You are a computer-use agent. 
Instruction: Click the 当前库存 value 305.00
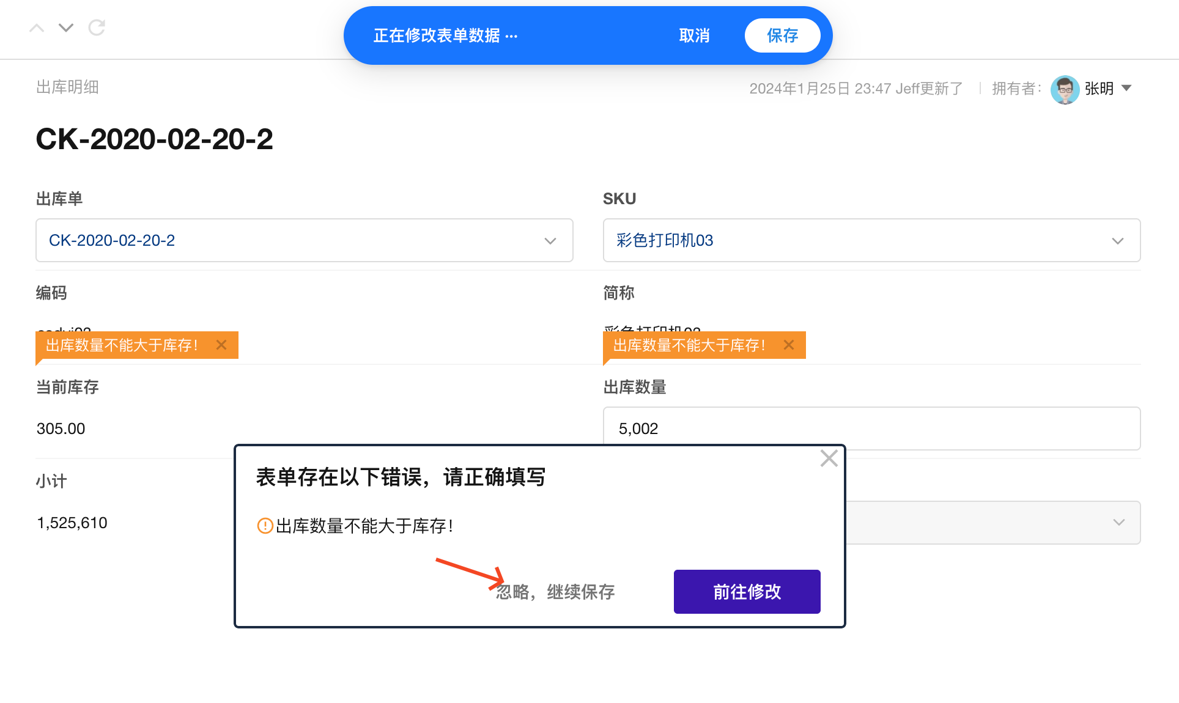click(61, 429)
